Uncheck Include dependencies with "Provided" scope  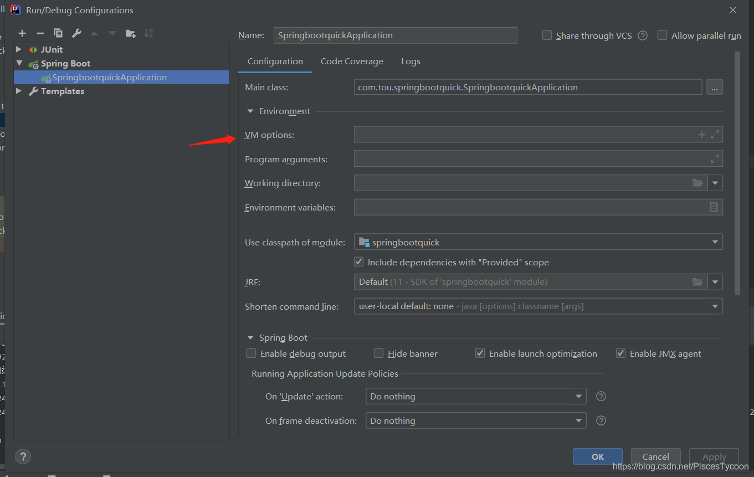click(358, 262)
